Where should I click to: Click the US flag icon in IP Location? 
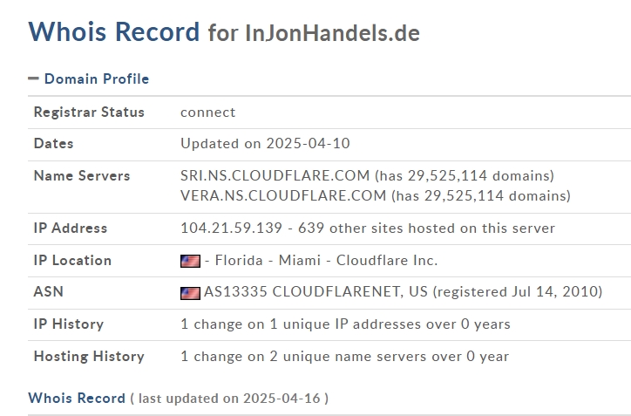tap(190, 261)
